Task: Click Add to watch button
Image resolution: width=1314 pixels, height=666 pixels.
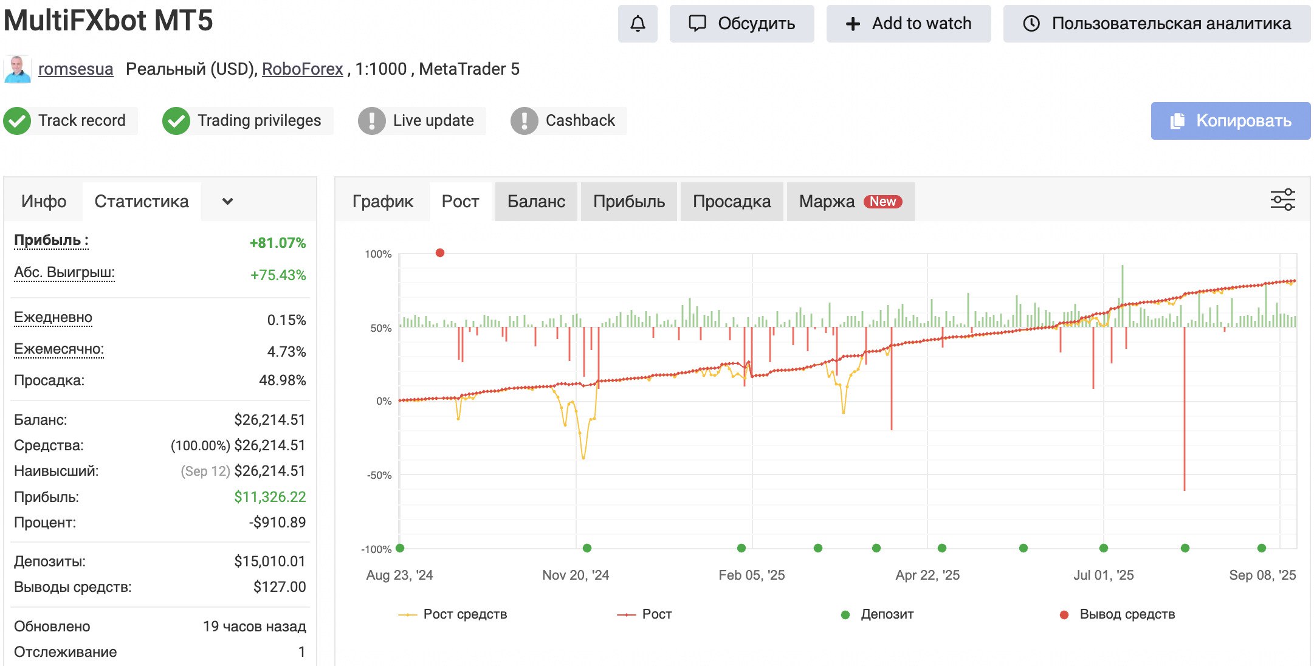Action: pos(908,24)
